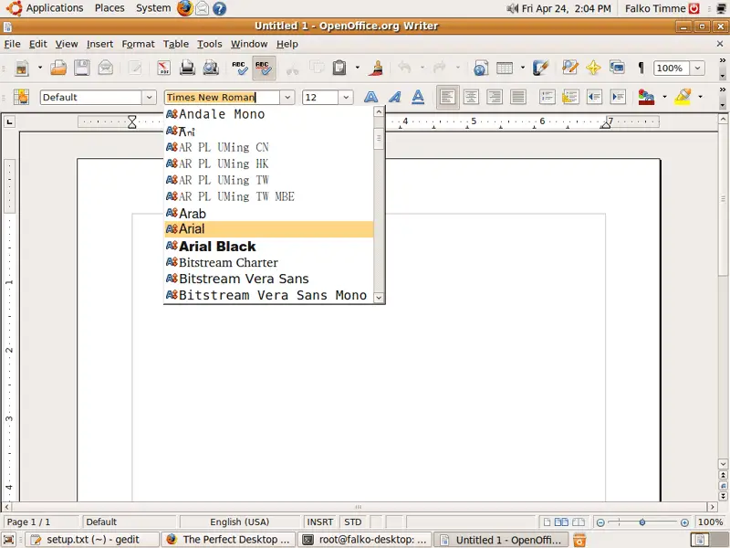Open the File menu

pos(12,44)
